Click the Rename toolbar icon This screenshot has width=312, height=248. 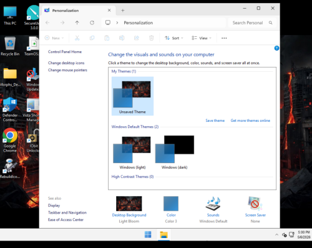click(122, 38)
